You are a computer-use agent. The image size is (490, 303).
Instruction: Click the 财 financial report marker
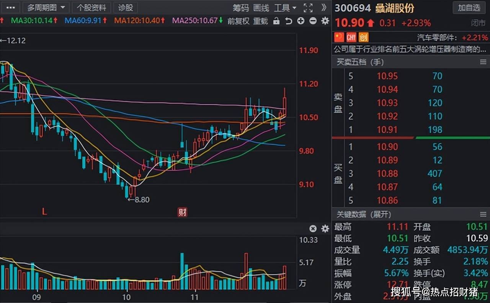coord(182,212)
